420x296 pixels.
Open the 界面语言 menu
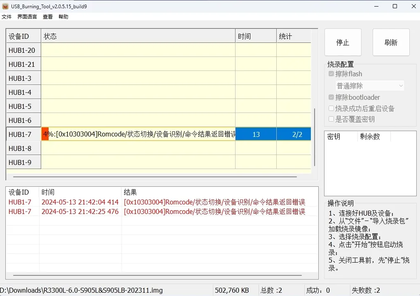tap(27, 17)
